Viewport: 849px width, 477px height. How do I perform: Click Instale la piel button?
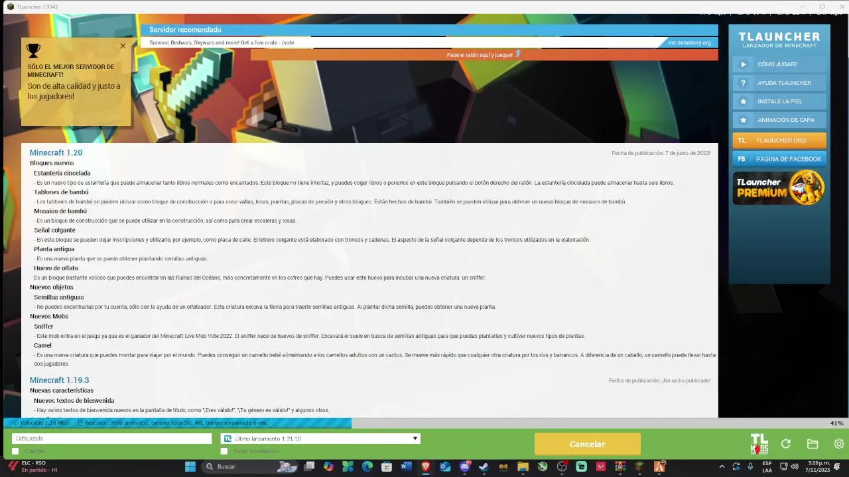coord(779,101)
